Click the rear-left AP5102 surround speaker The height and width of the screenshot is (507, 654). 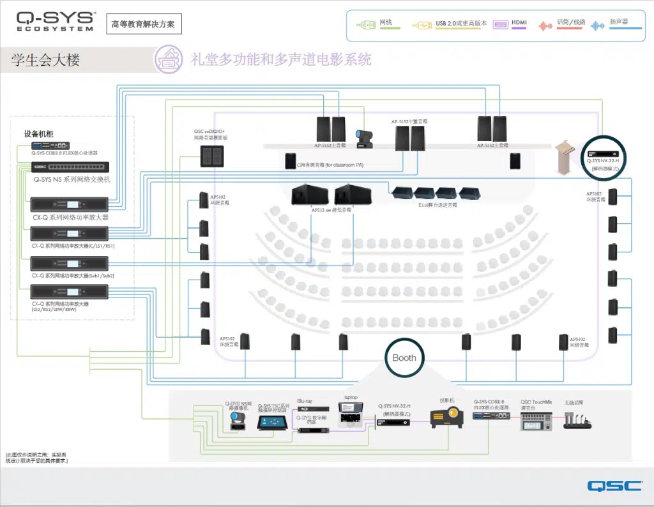tap(245, 342)
